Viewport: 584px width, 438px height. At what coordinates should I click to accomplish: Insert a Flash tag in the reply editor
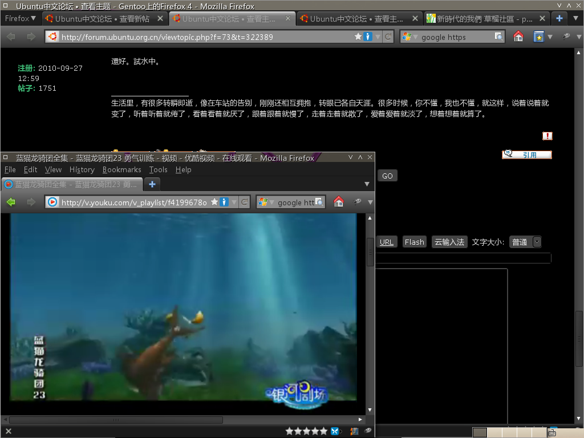pyautogui.click(x=415, y=242)
